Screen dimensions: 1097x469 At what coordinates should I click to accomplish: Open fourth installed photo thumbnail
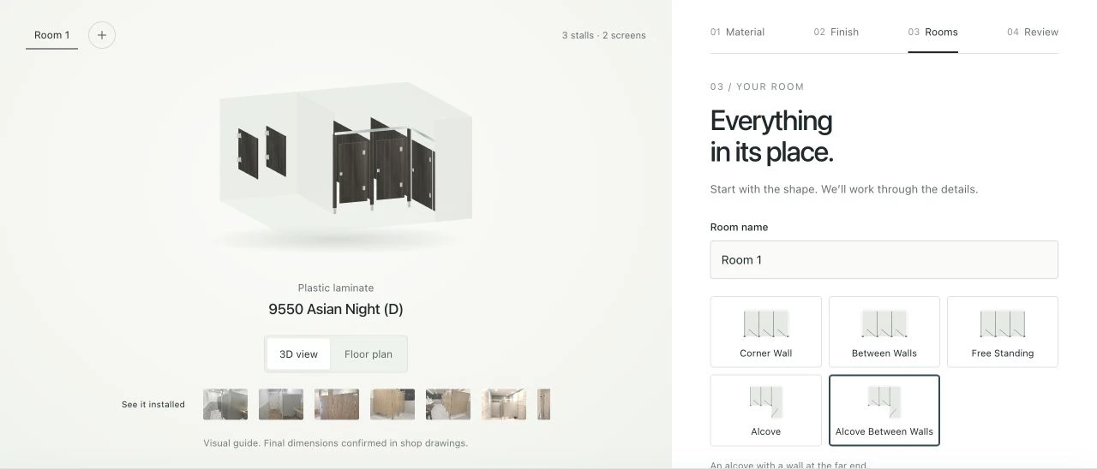point(393,404)
